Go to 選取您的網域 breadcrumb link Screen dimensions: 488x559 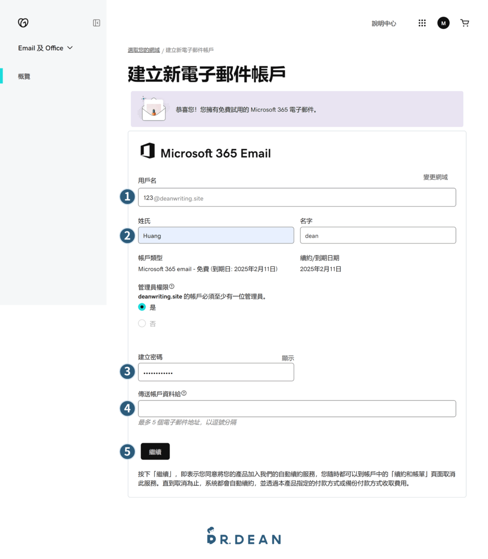pyautogui.click(x=143, y=50)
